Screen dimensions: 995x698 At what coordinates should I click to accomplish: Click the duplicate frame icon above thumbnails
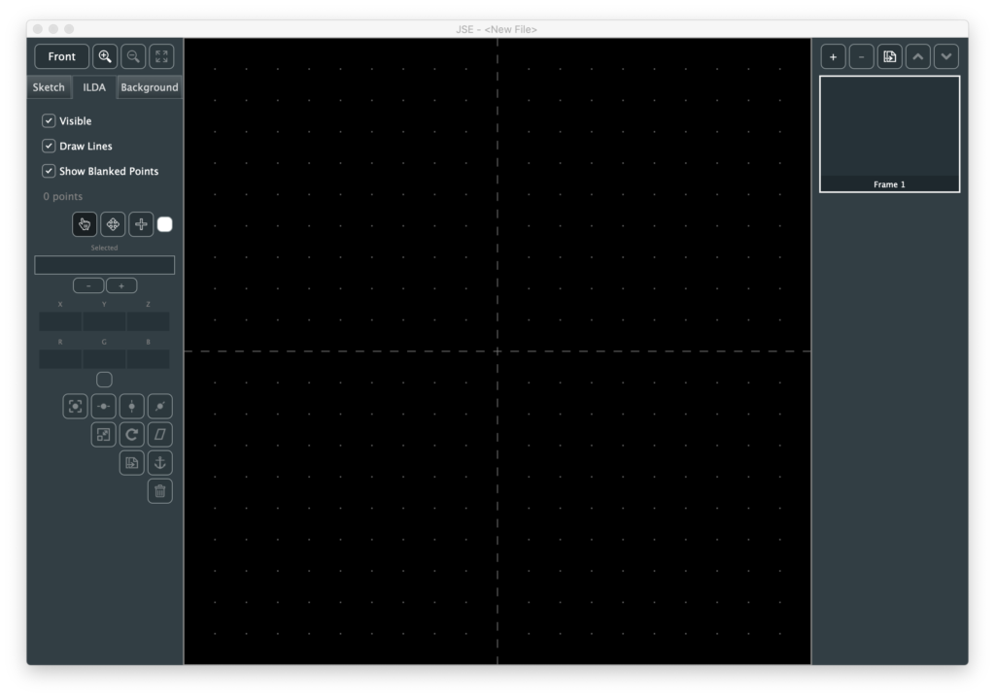click(x=889, y=57)
